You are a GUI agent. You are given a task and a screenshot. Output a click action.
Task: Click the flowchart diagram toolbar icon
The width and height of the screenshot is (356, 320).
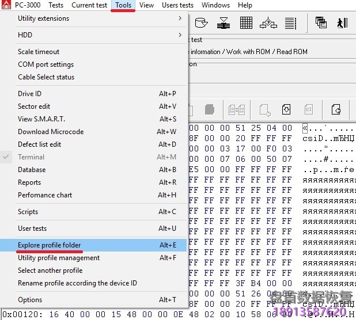268,22
